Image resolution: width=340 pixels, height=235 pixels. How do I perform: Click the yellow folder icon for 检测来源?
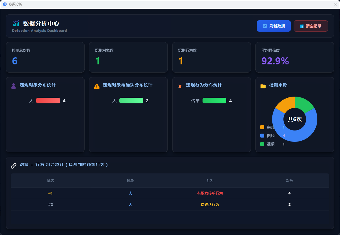(x=263, y=86)
